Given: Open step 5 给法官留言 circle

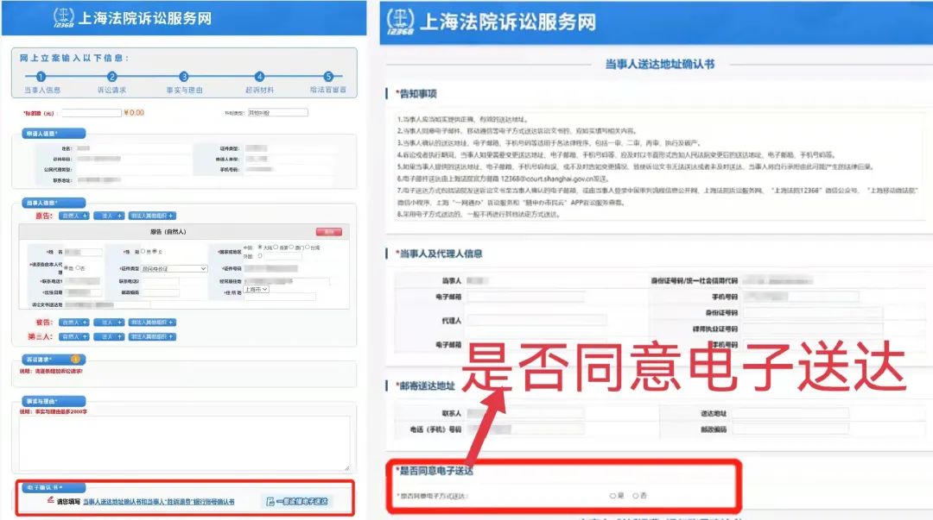Looking at the screenshot, I should pyautogui.click(x=328, y=77).
